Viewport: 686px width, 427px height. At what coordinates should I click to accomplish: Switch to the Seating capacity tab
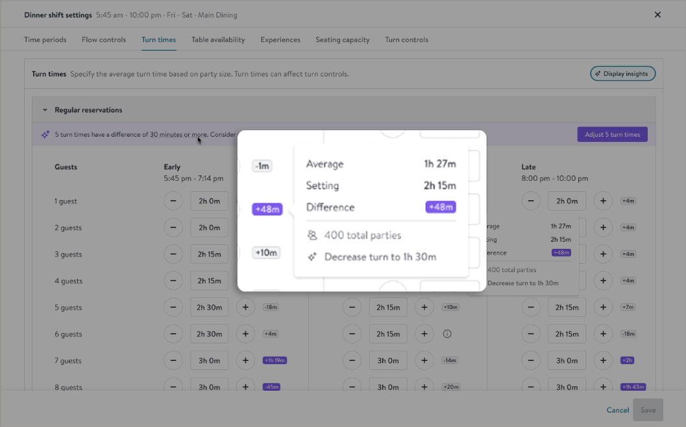(x=343, y=40)
